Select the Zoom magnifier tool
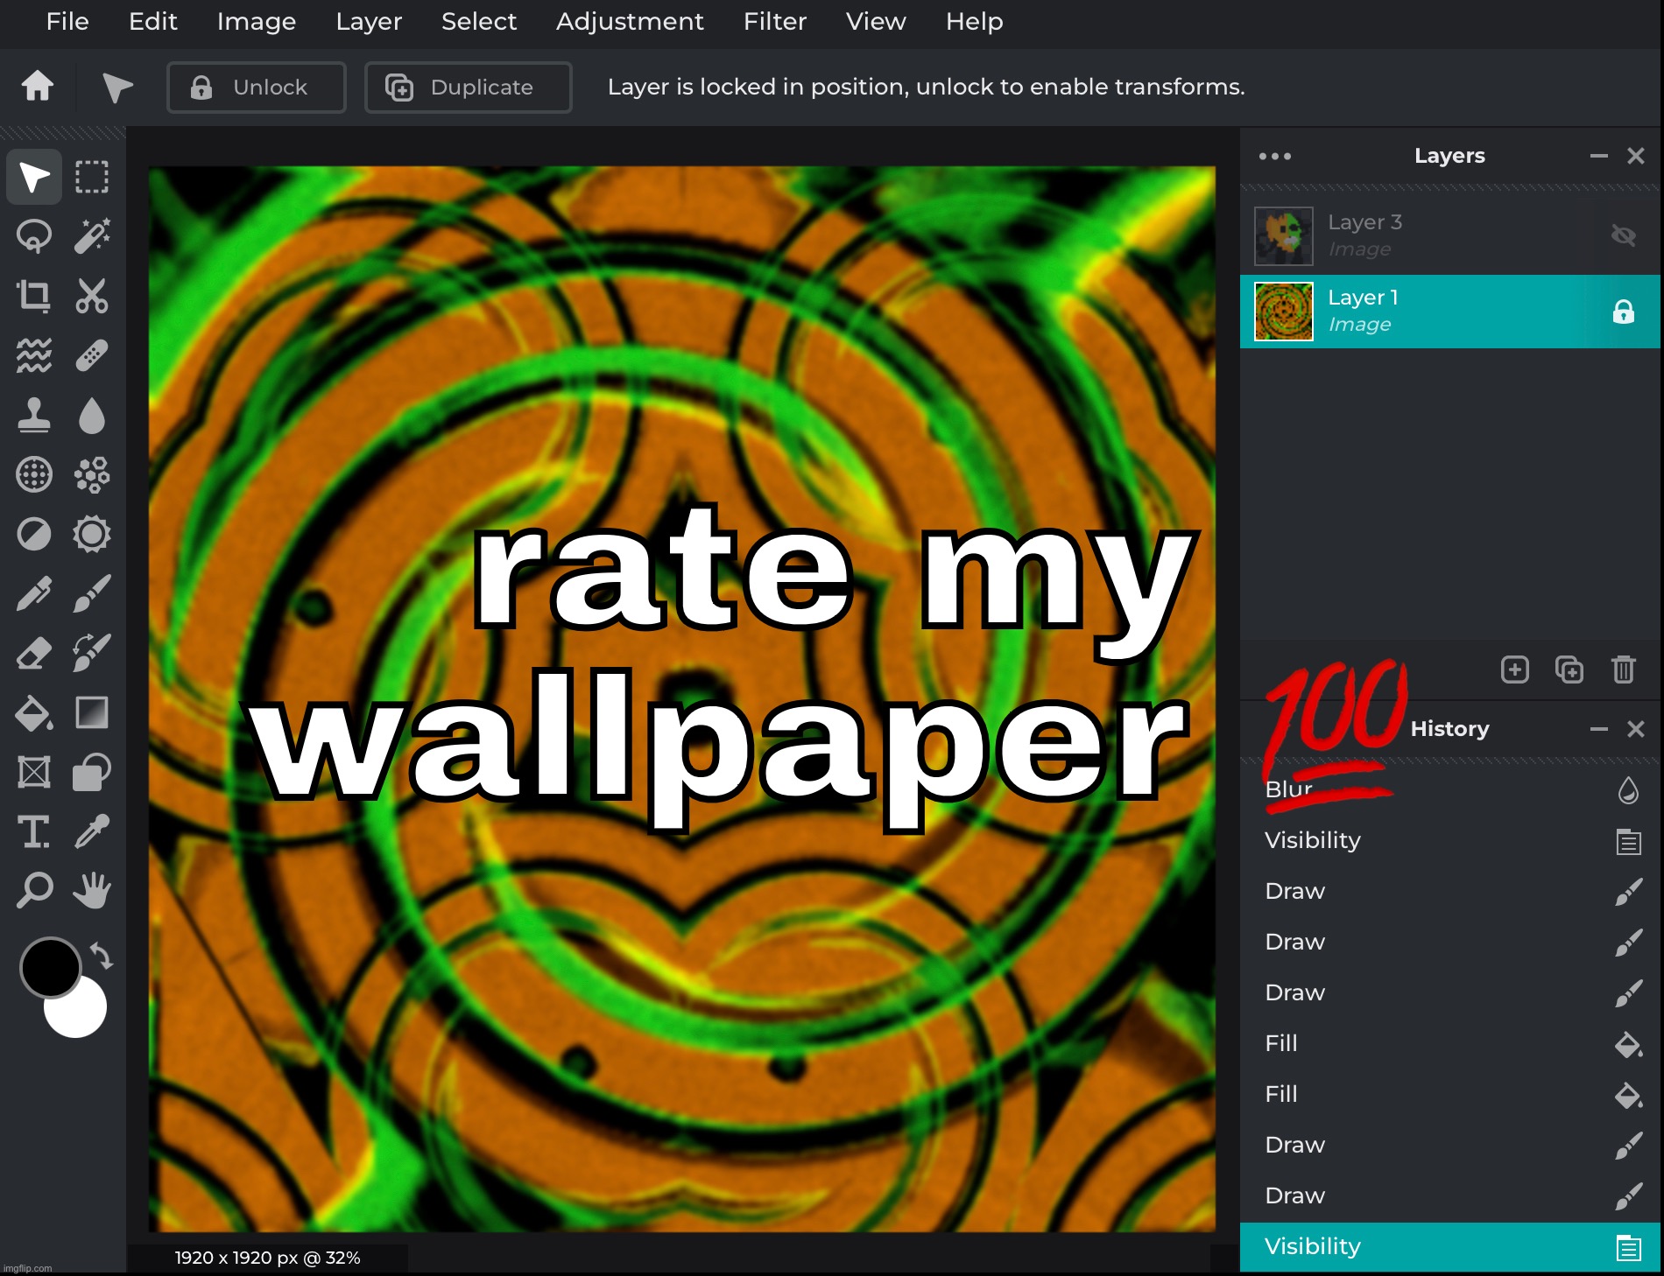The image size is (1664, 1276). click(34, 891)
